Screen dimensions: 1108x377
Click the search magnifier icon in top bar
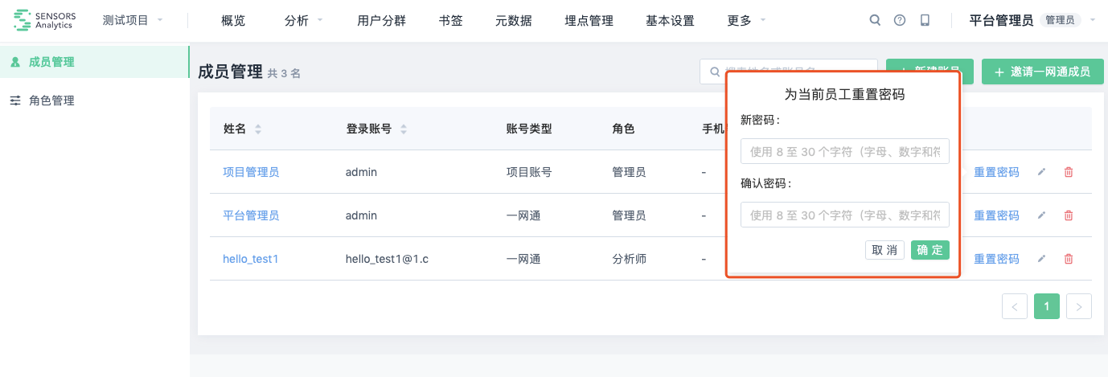[x=875, y=21]
